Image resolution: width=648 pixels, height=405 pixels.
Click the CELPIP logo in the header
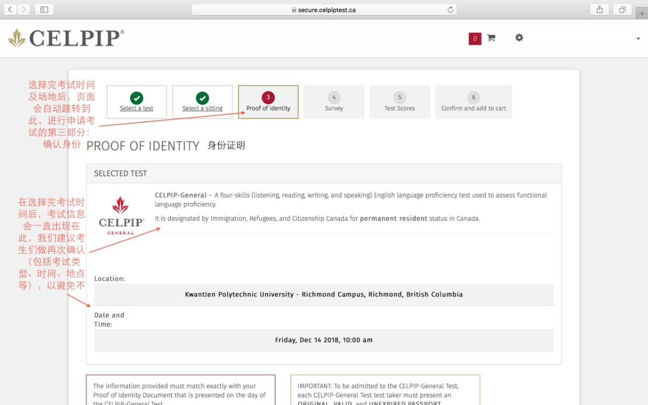(66, 38)
